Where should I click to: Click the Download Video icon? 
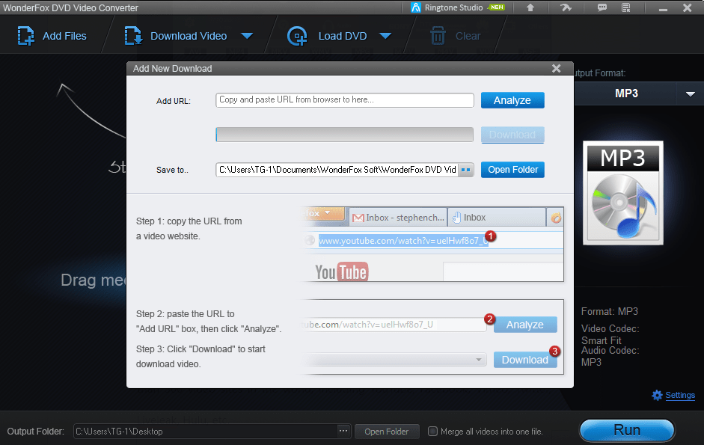click(x=133, y=36)
